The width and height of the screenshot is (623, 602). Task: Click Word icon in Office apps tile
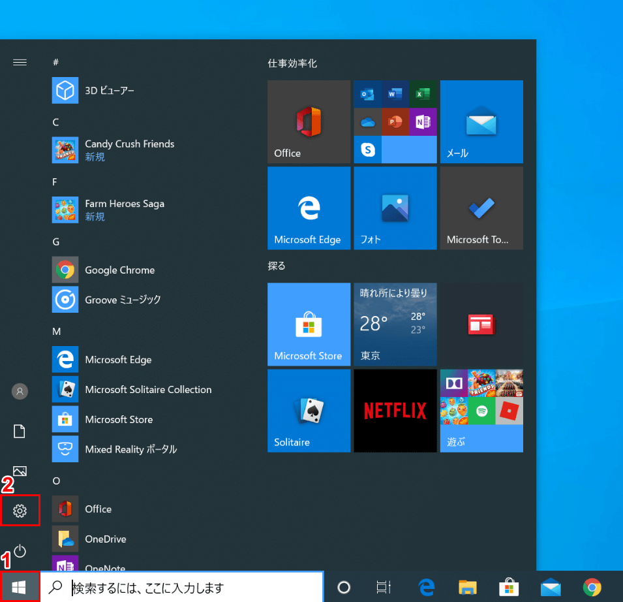(x=395, y=94)
